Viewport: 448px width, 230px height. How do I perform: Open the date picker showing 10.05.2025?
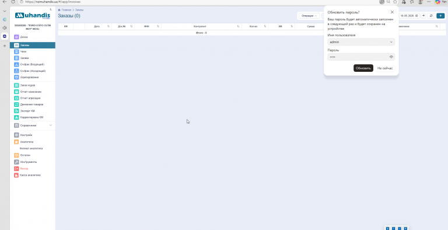click(x=409, y=16)
